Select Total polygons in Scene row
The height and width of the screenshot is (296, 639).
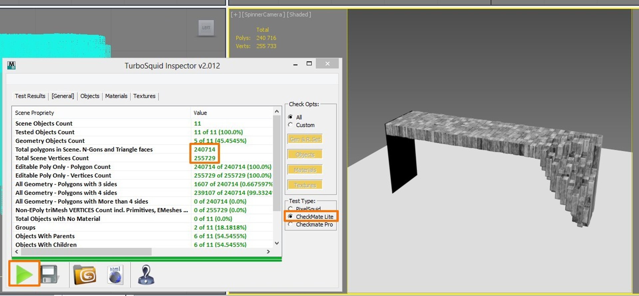[x=142, y=149]
